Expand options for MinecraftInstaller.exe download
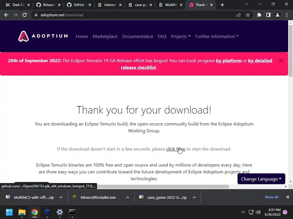 coord(128,197)
